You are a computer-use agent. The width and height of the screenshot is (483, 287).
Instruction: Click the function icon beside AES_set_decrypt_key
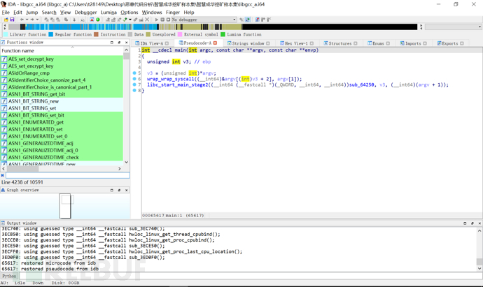[4, 59]
